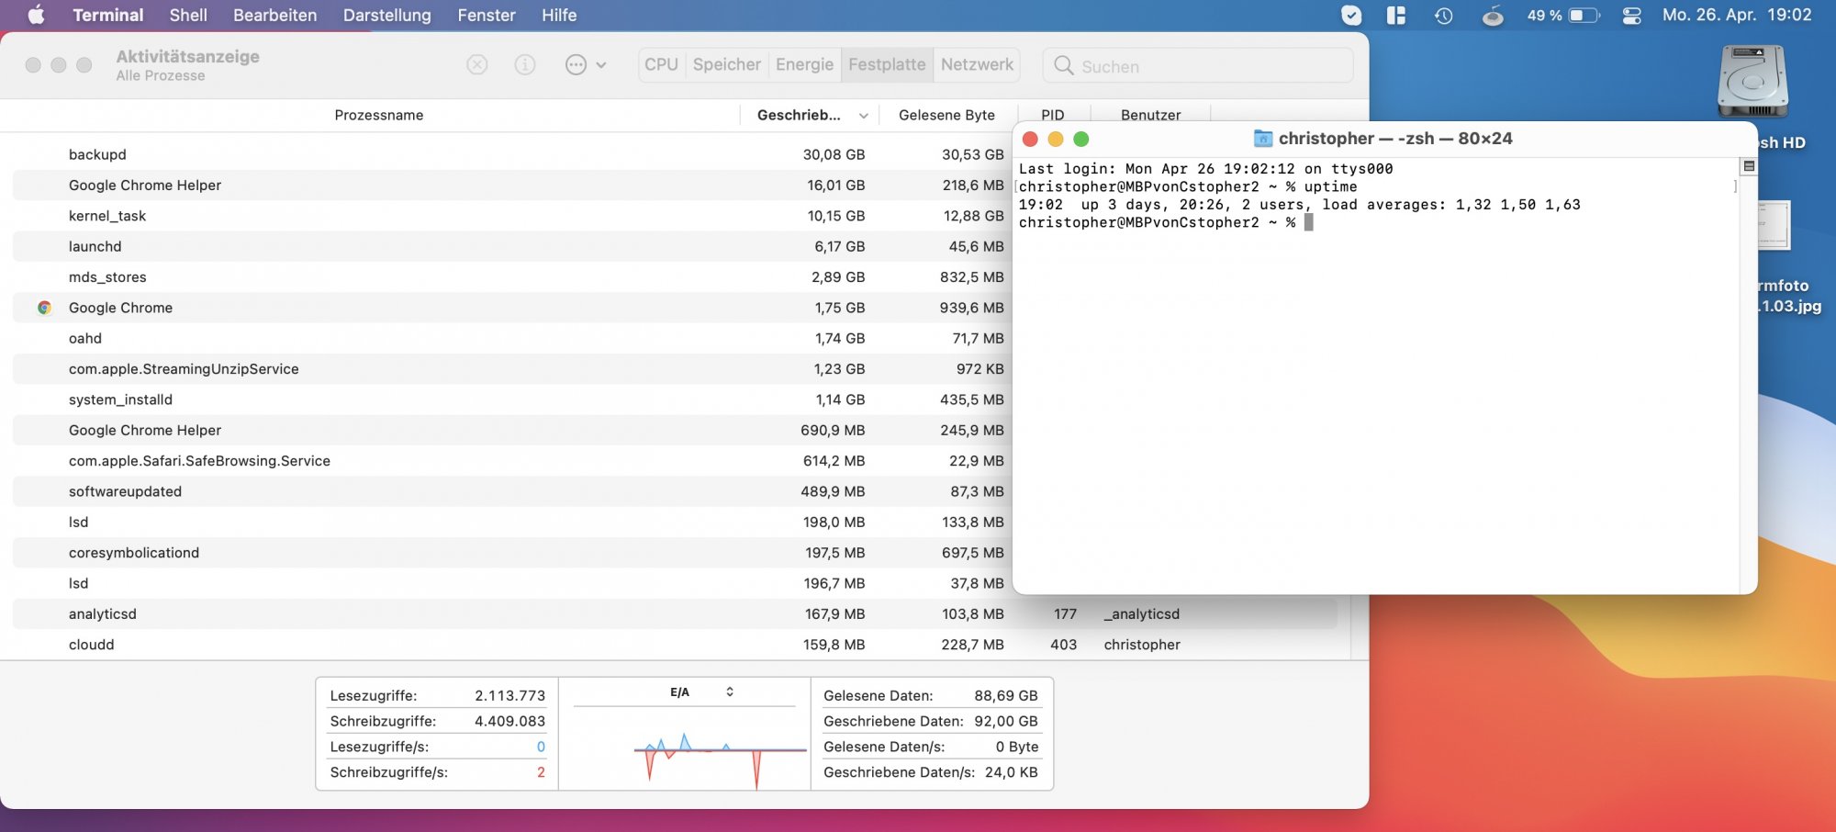Select the launchd process row
The width and height of the screenshot is (1836, 832).
(x=512, y=246)
